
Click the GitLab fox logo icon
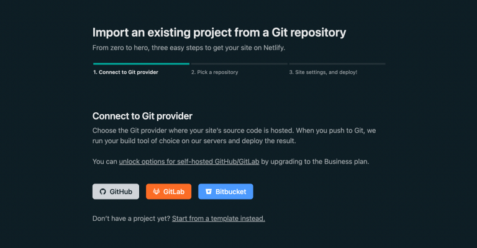(x=156, y=192)
